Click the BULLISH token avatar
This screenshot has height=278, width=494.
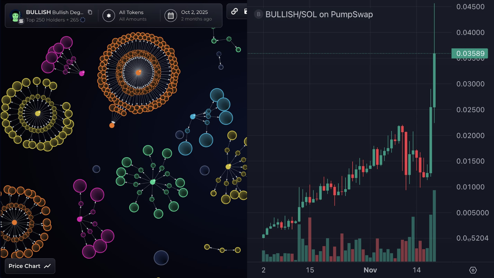pyautogui.click(x=15, y=15)
